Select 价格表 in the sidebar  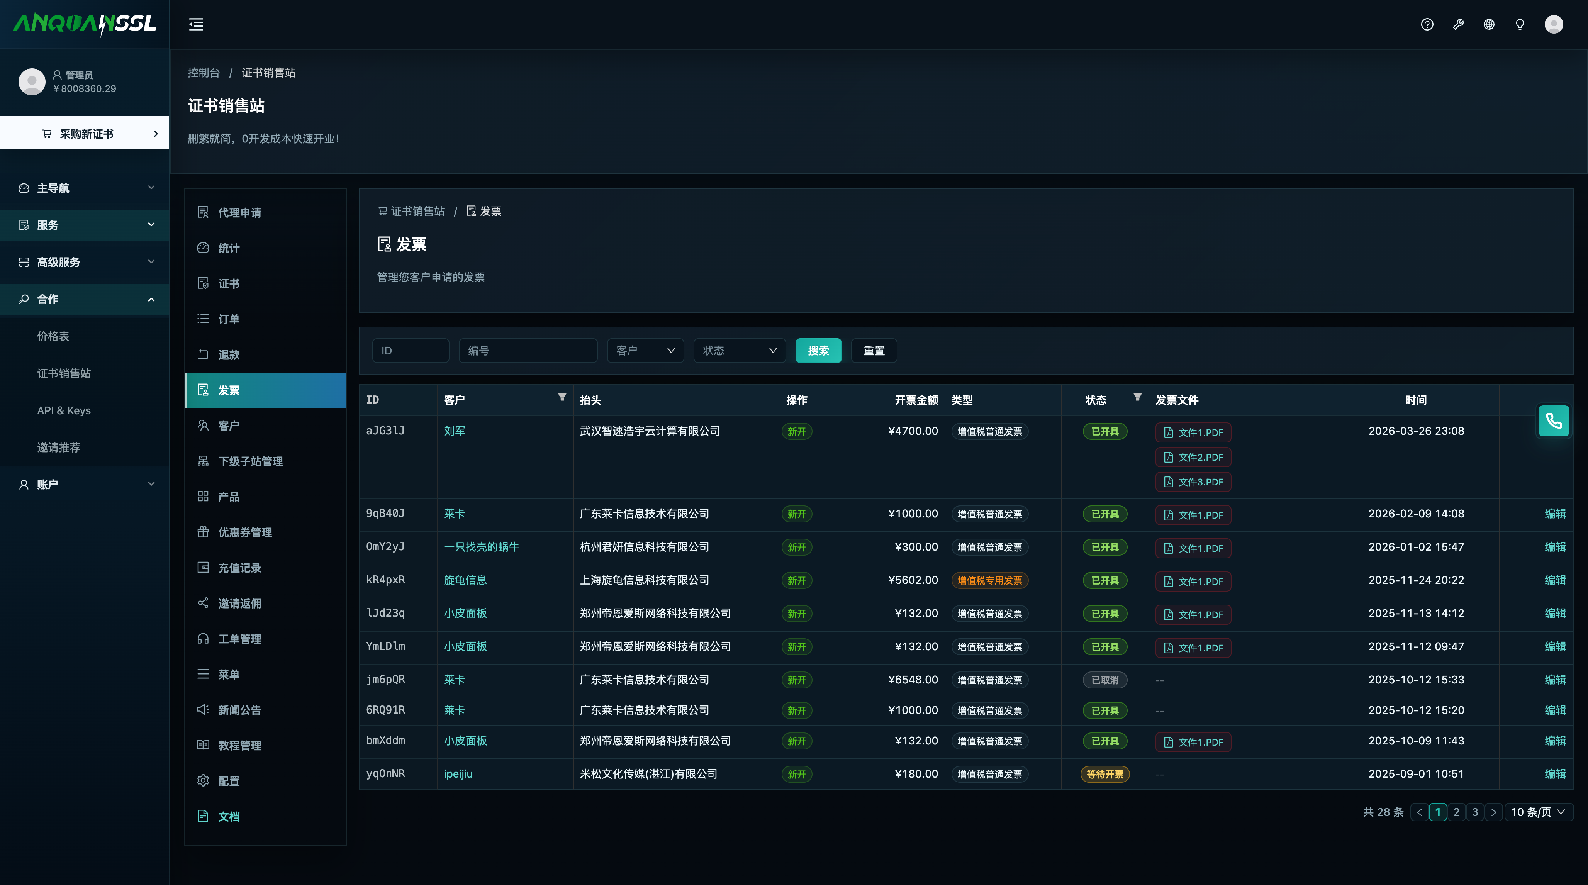click(x=85, y=336)
